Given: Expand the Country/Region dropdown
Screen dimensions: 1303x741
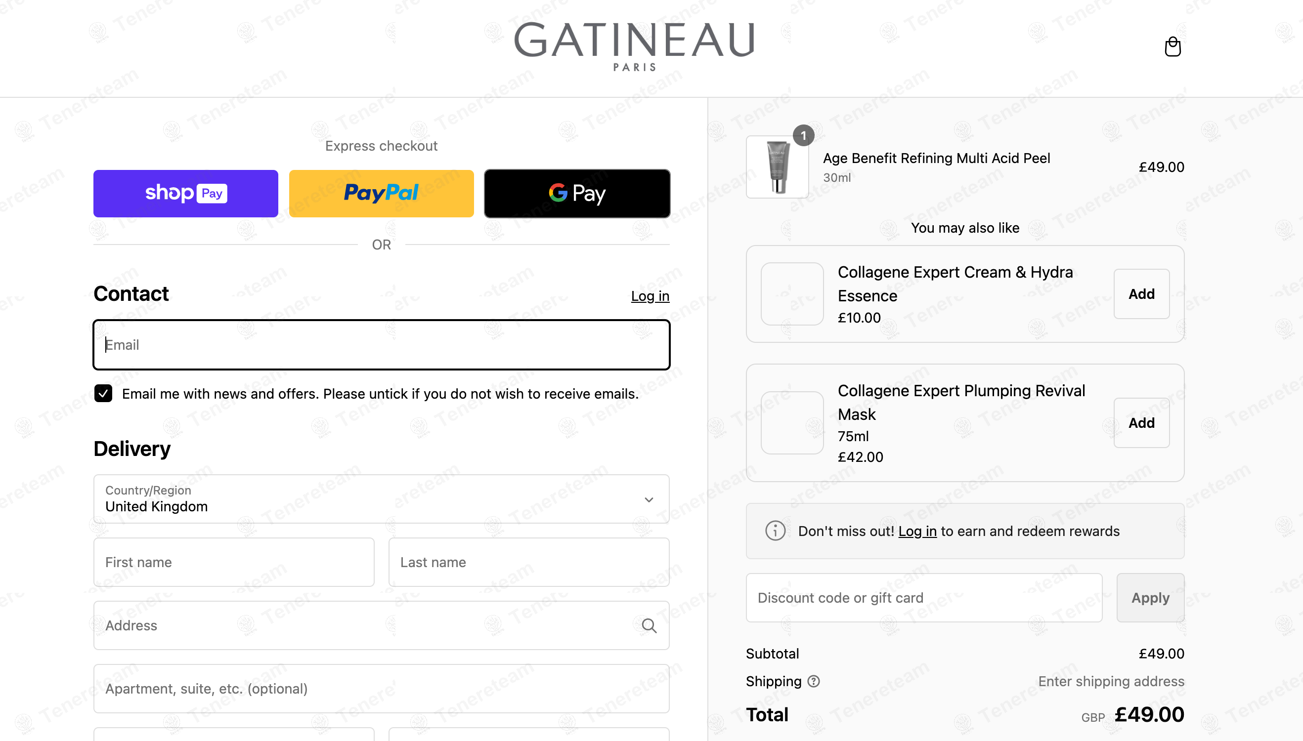Looking at the screenshot, I should coord(382,499).
